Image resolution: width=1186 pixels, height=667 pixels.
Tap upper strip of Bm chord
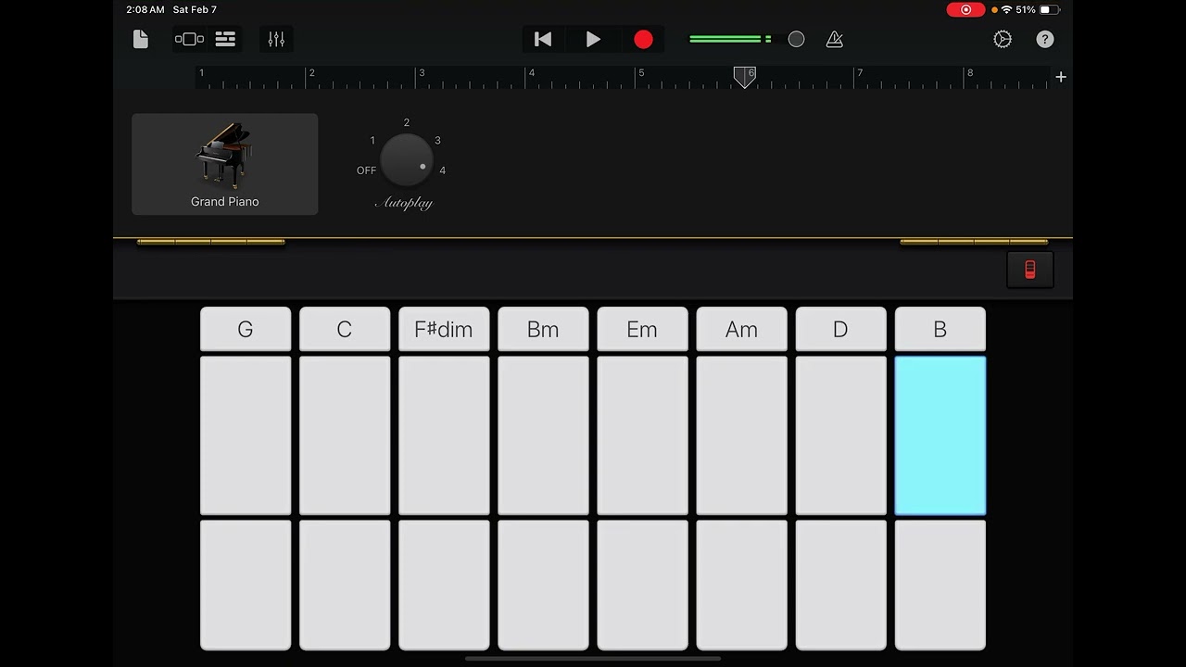(x=543, y=435)
